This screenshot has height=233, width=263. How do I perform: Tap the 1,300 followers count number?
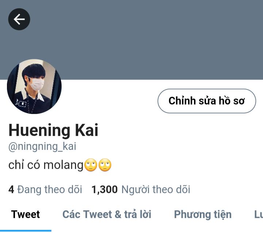point(104,190)
